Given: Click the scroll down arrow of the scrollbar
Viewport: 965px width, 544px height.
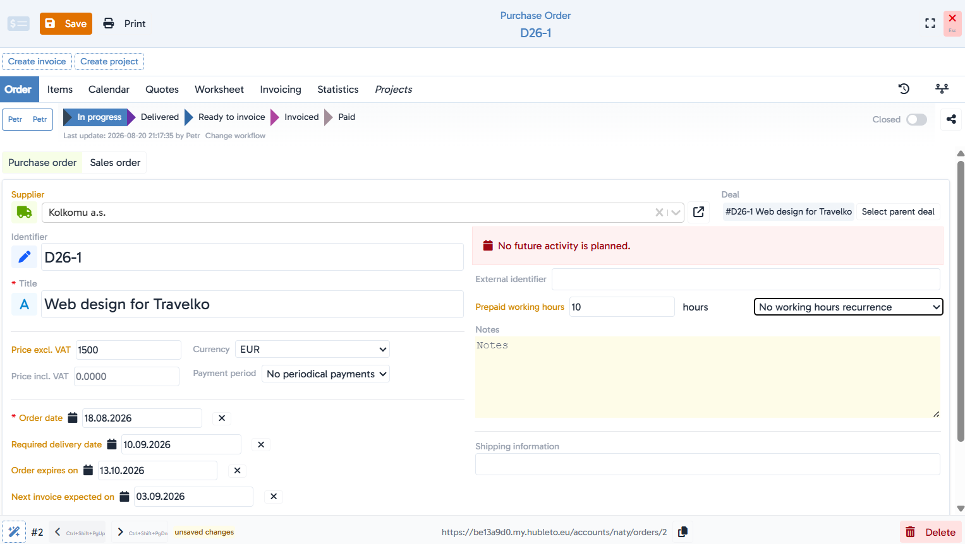Looking at the screenshot, I should click(x=961, y=509).
